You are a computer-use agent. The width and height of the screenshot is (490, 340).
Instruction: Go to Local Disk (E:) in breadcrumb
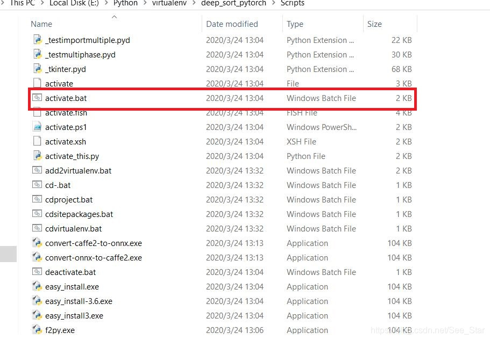74,3
